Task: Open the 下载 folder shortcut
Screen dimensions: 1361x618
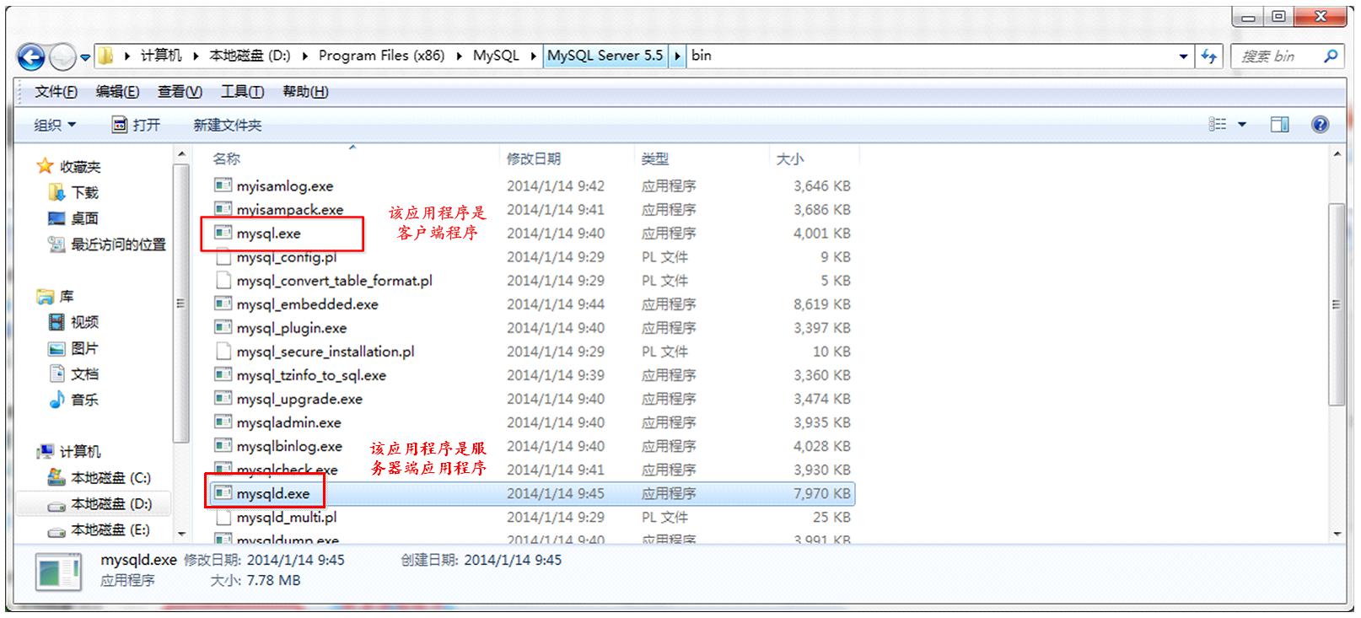Action: click(x=84, y=192)
